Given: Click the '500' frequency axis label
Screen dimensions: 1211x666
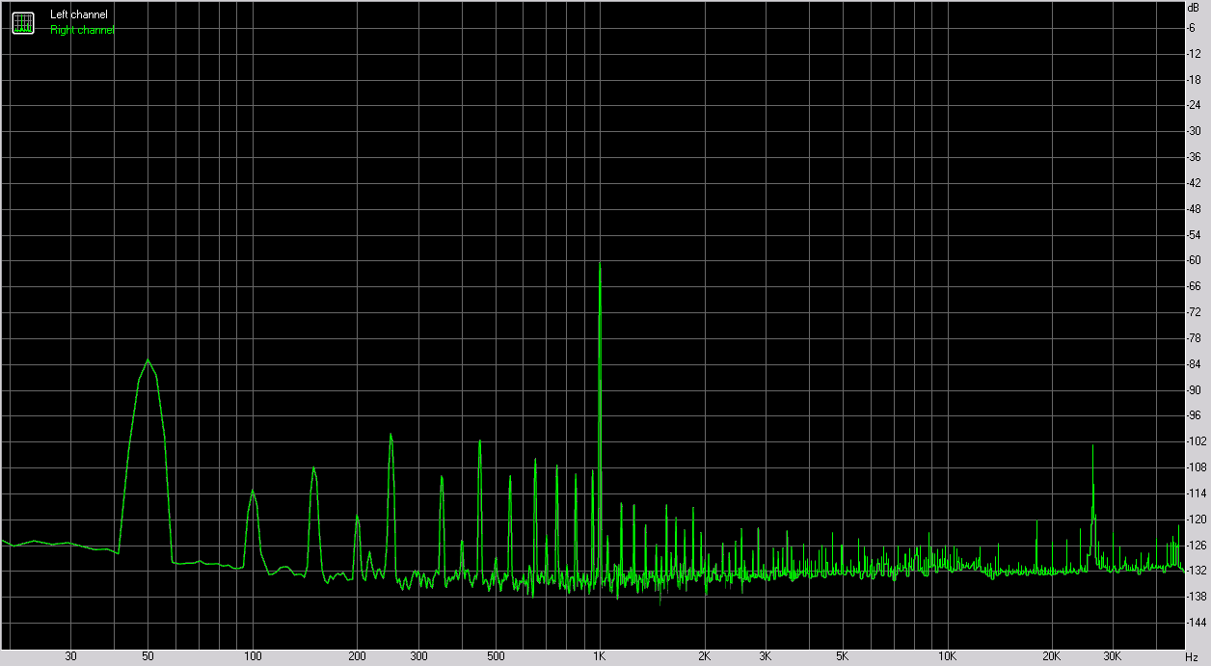Looking at the screenshot, I should pyautogui.click(x=496, y=656).
